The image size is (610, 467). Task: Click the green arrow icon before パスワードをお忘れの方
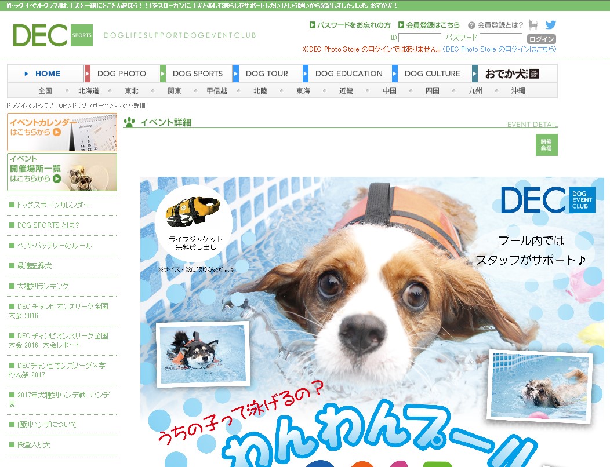(x=312, y=25)
